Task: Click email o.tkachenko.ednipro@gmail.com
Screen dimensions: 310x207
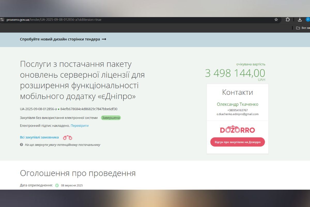Action: coord(237,114)
